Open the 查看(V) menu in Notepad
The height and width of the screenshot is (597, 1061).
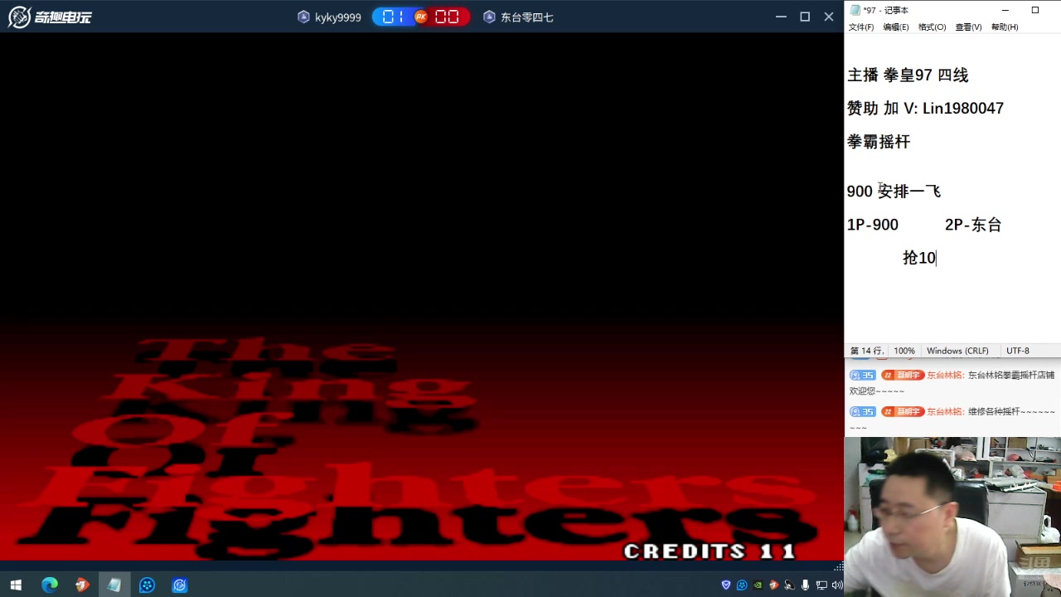[x=968, y=27]
